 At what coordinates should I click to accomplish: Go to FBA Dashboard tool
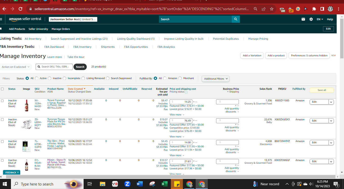point(54,47)
